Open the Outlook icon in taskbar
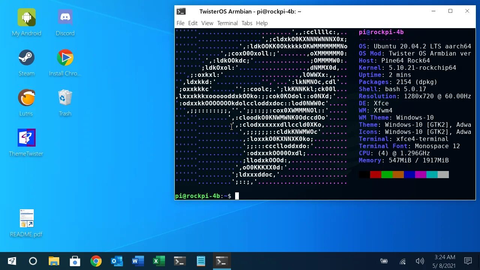 pyautogui.click(x=117, y=261)
